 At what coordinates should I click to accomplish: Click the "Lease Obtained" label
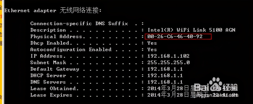(x=53, y=89)
